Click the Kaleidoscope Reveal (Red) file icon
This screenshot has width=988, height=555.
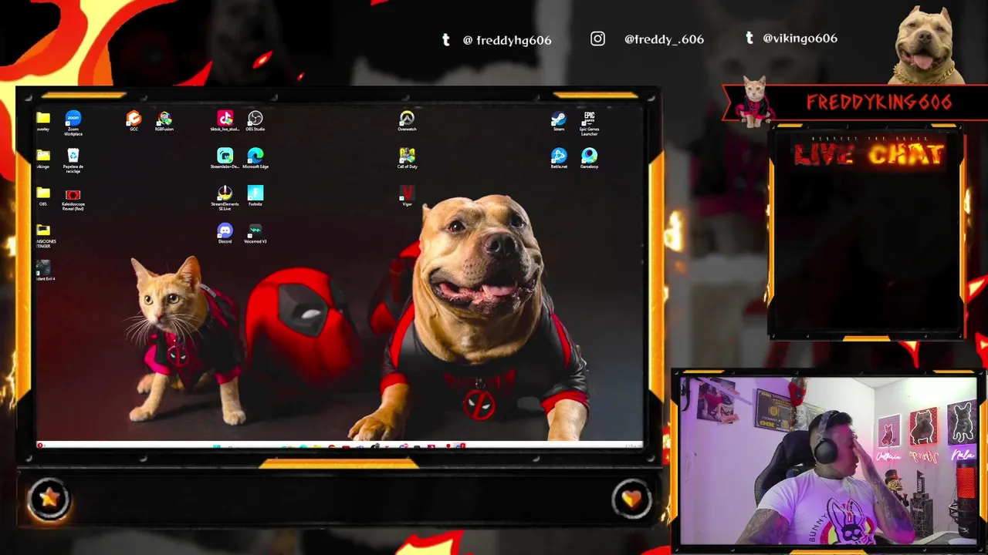point(73,200)
